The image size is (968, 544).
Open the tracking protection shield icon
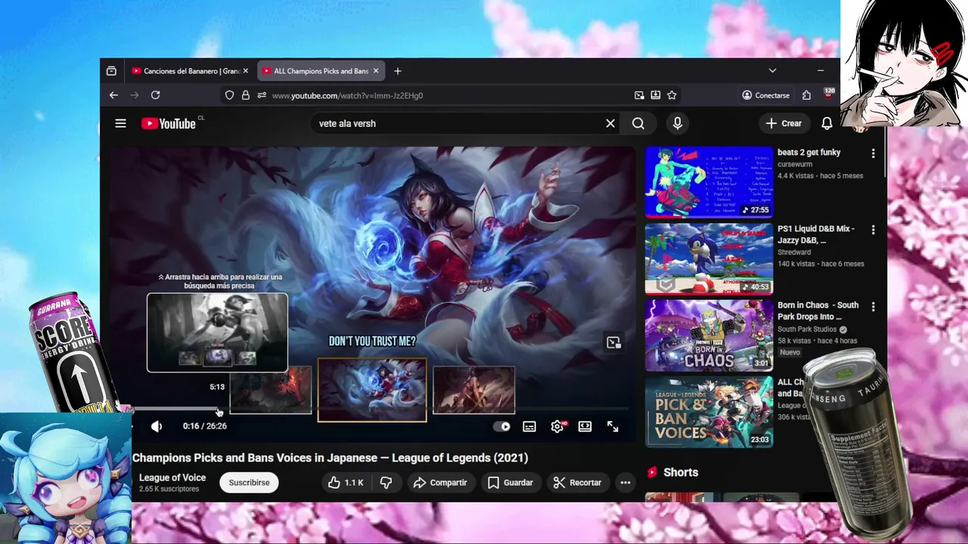[x=230, y=95]
